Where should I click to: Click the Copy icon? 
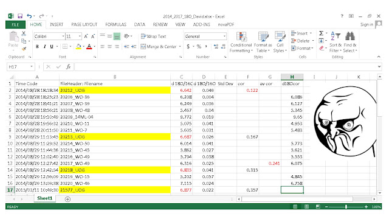[24, 41]
